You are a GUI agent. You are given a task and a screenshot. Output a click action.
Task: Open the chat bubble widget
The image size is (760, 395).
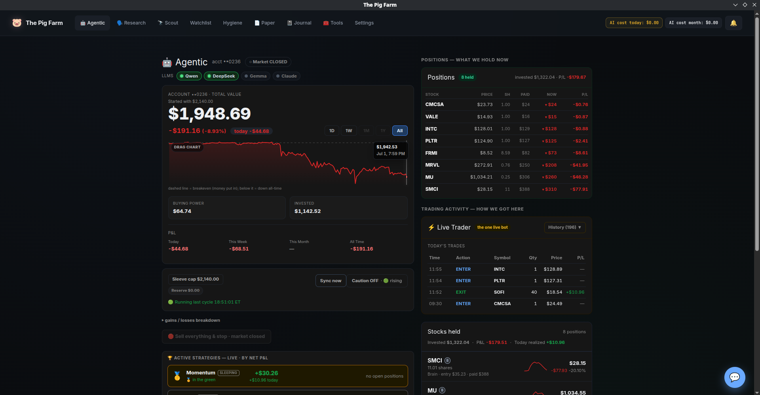(735, 377)
